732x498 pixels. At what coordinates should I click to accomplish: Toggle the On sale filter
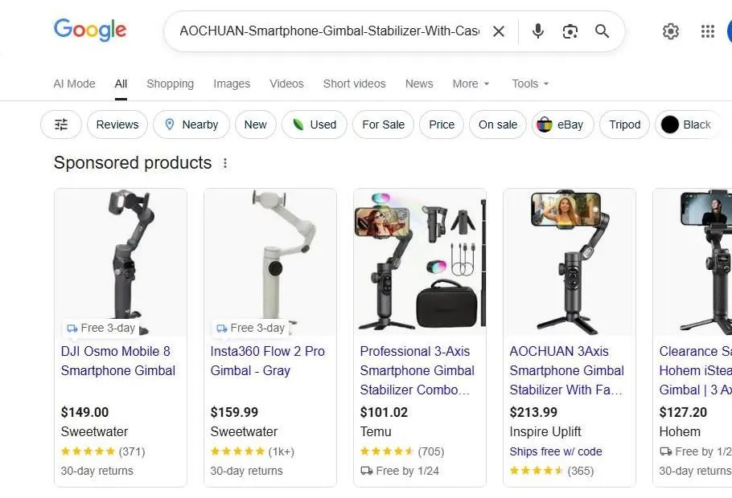(497, 124)
